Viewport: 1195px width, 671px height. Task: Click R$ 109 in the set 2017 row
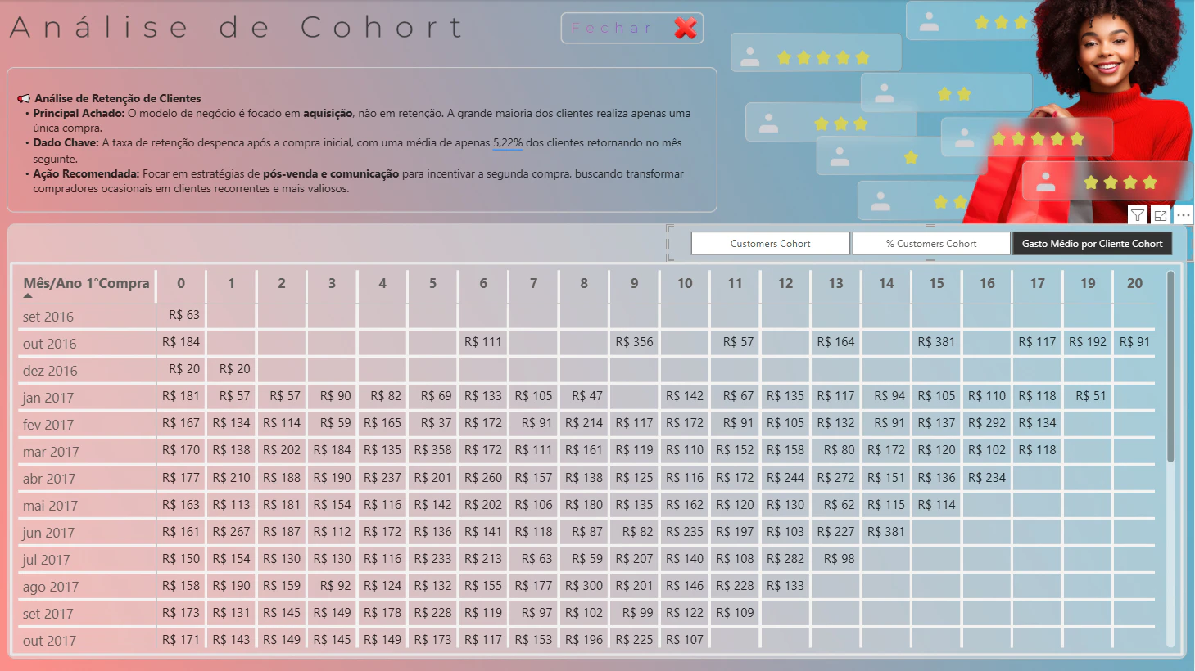[x=735, y=612]
